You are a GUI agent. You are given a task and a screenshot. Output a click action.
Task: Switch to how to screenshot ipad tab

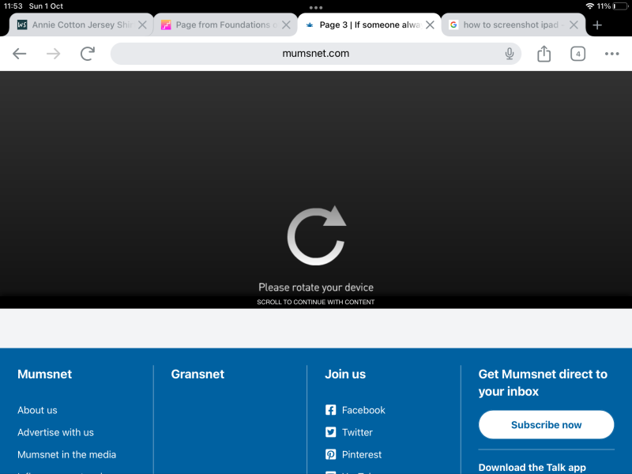pyautogui.click(x=506, y=24)
